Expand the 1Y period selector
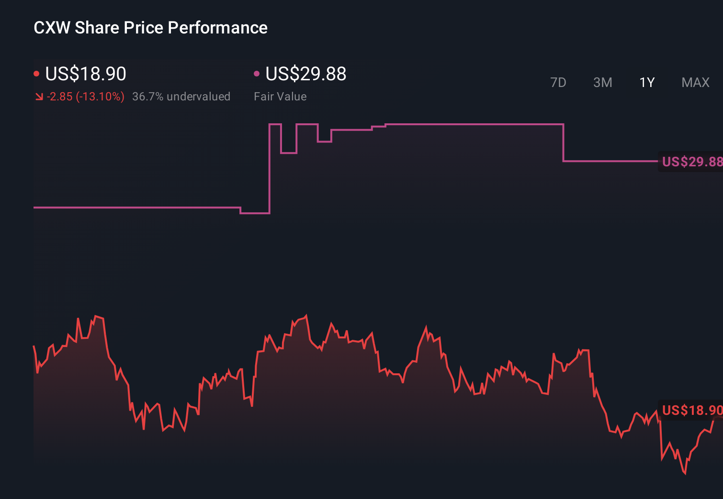Viewport: 723px width, 499px height. [646, 82]
